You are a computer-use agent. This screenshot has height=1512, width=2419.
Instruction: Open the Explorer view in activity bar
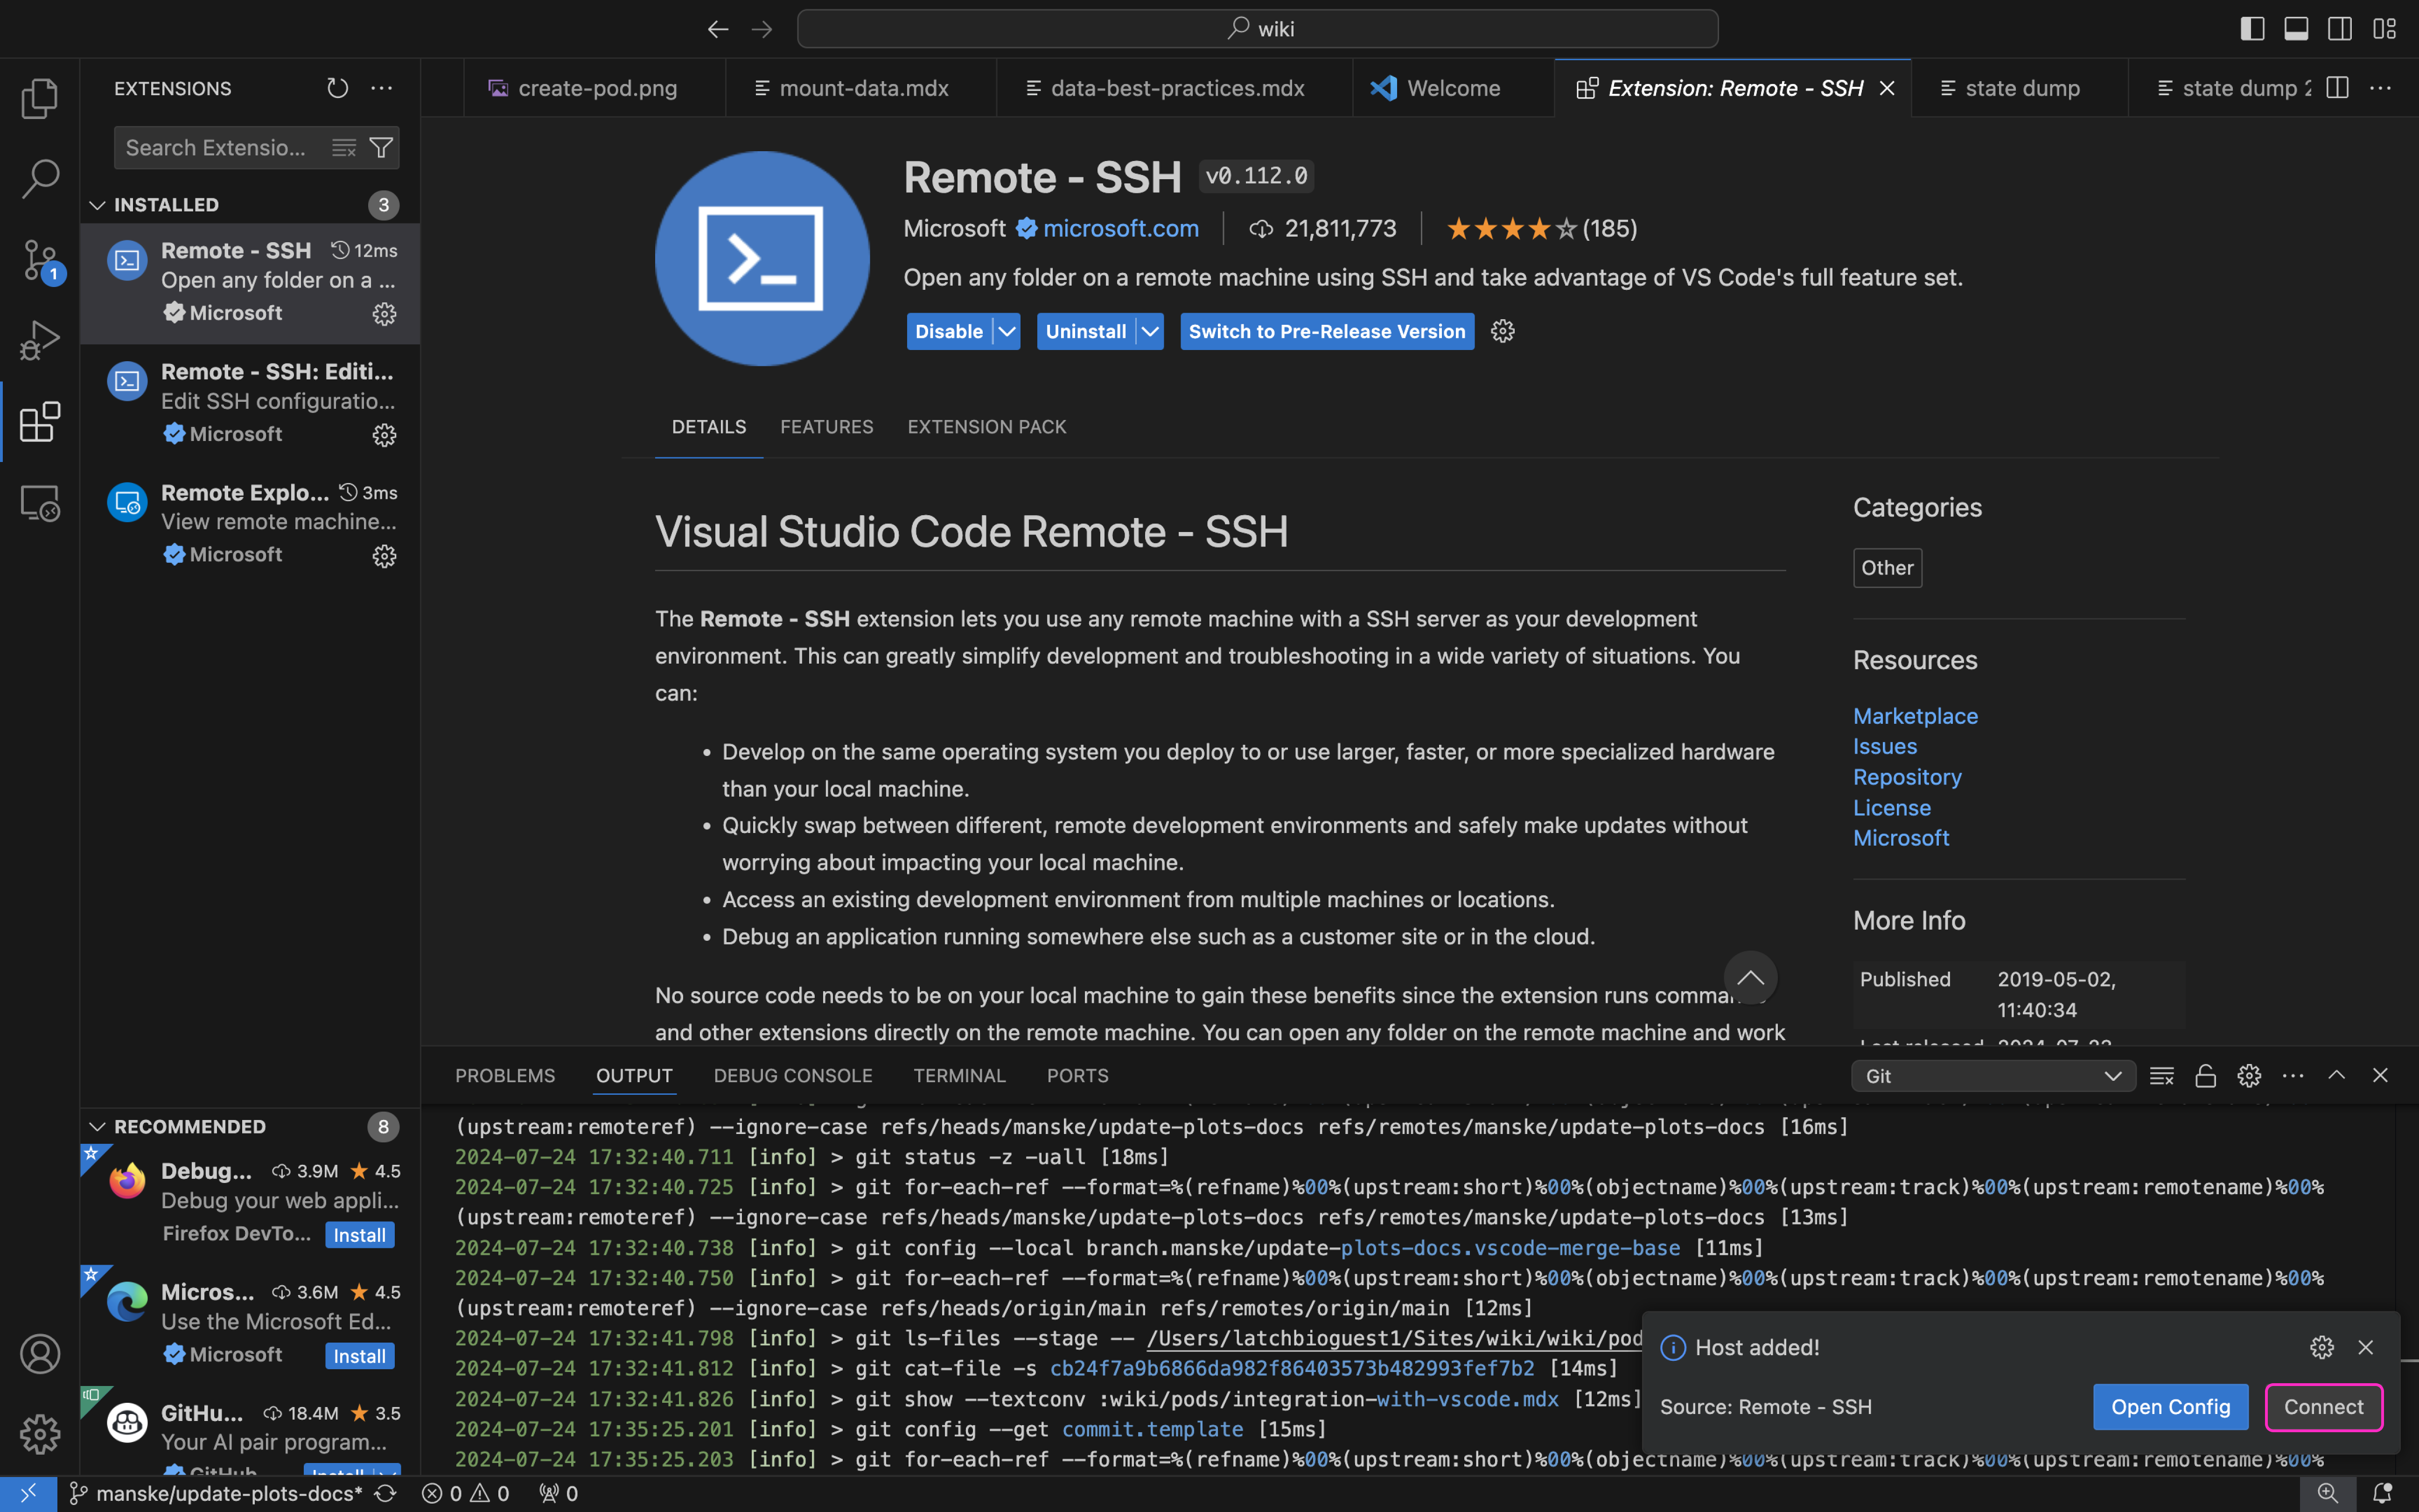click(40, 98)
